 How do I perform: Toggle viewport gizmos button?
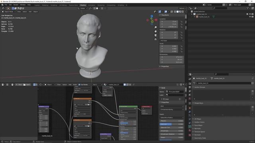coord(160,12)
